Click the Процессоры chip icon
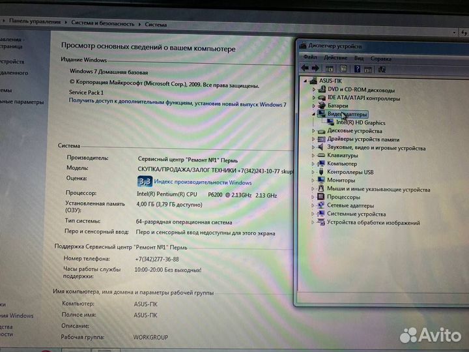 [x=320, y=197]
